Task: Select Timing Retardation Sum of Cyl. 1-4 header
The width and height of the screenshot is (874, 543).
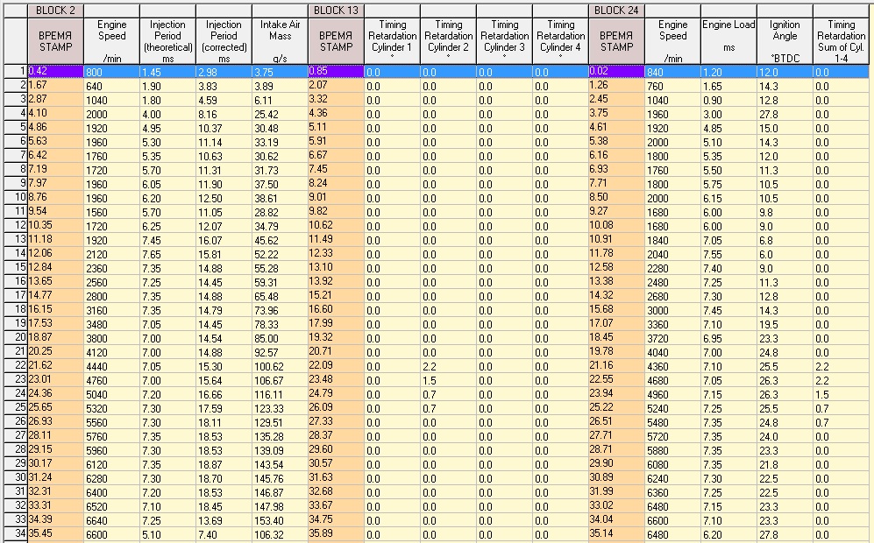Action: click(x=842, y=41)
